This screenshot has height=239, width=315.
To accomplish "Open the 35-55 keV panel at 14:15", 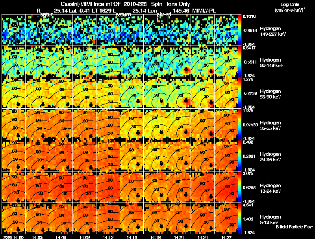I will click(132, 124).
